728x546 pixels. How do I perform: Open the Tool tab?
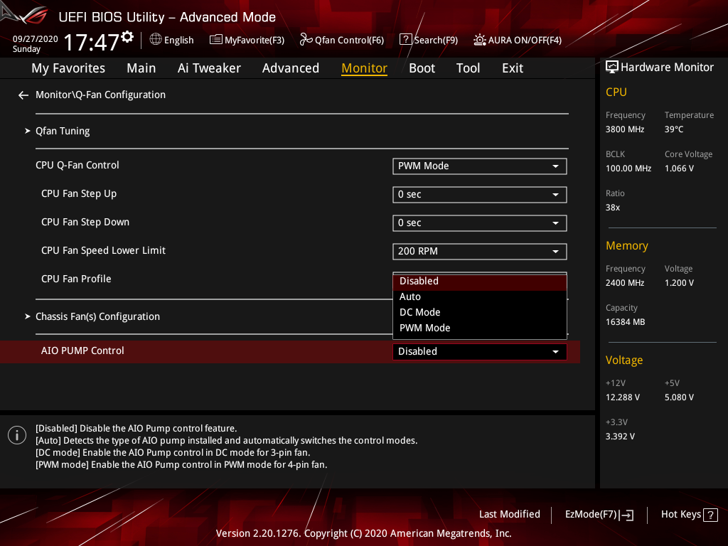point(468,68)
